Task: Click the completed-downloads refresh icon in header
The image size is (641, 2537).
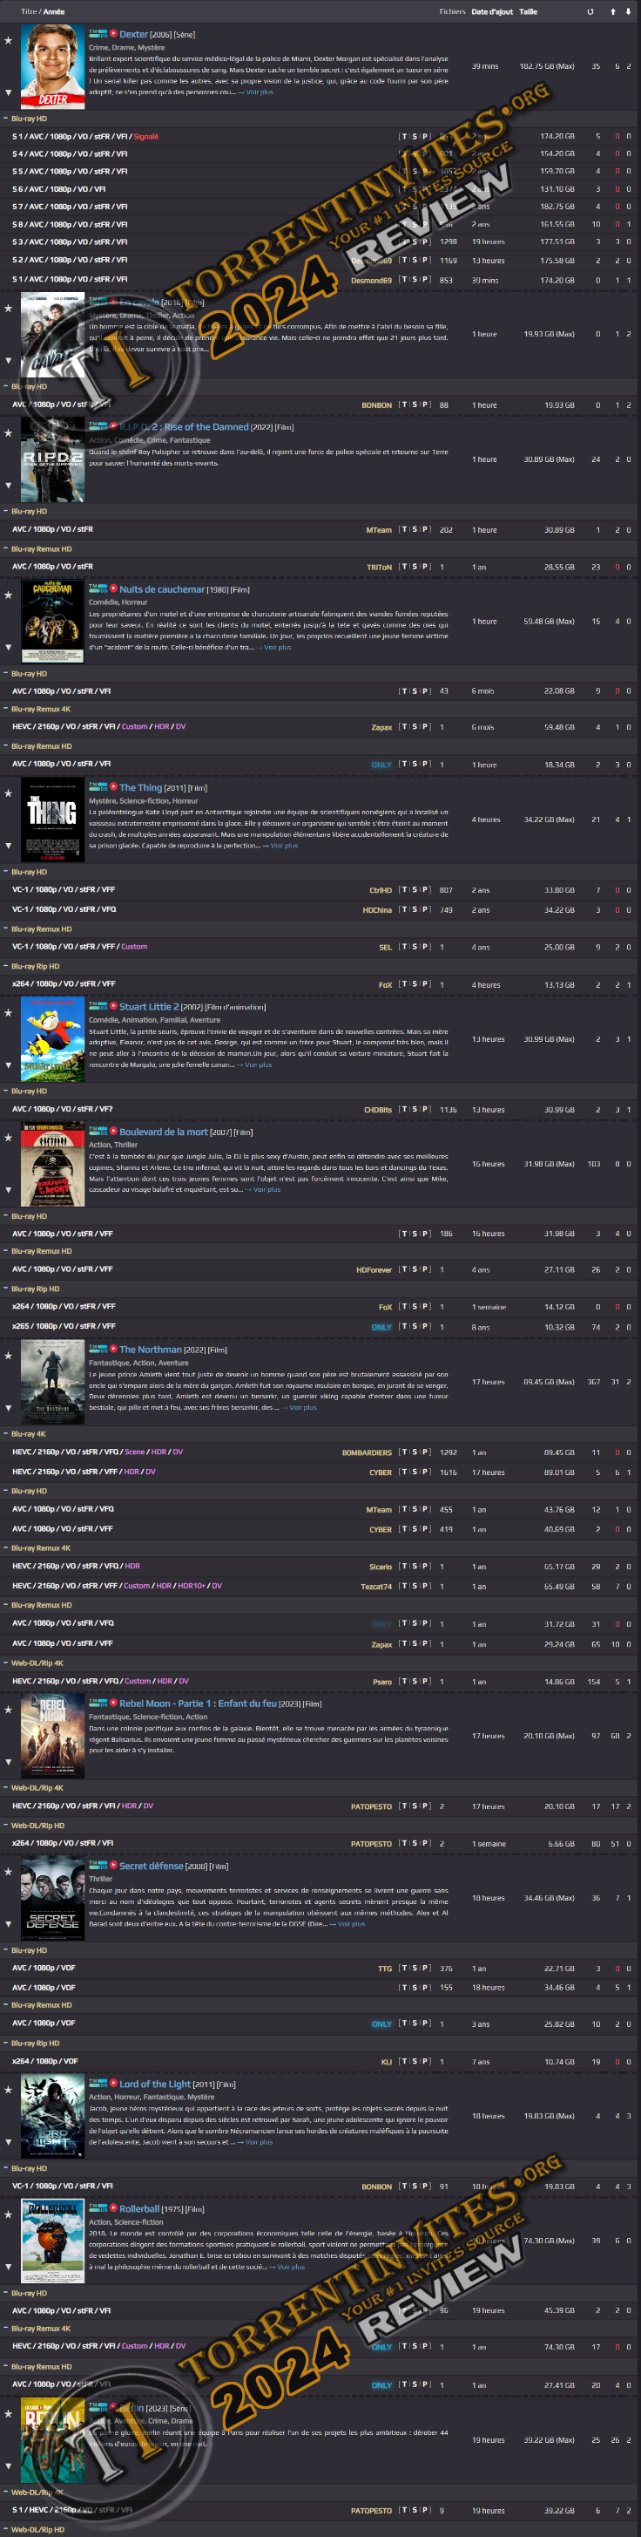Action: pos(590,12)
